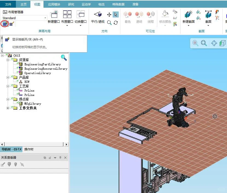Click viewport zoom-to-selection icon

click(x=195, y=43)
